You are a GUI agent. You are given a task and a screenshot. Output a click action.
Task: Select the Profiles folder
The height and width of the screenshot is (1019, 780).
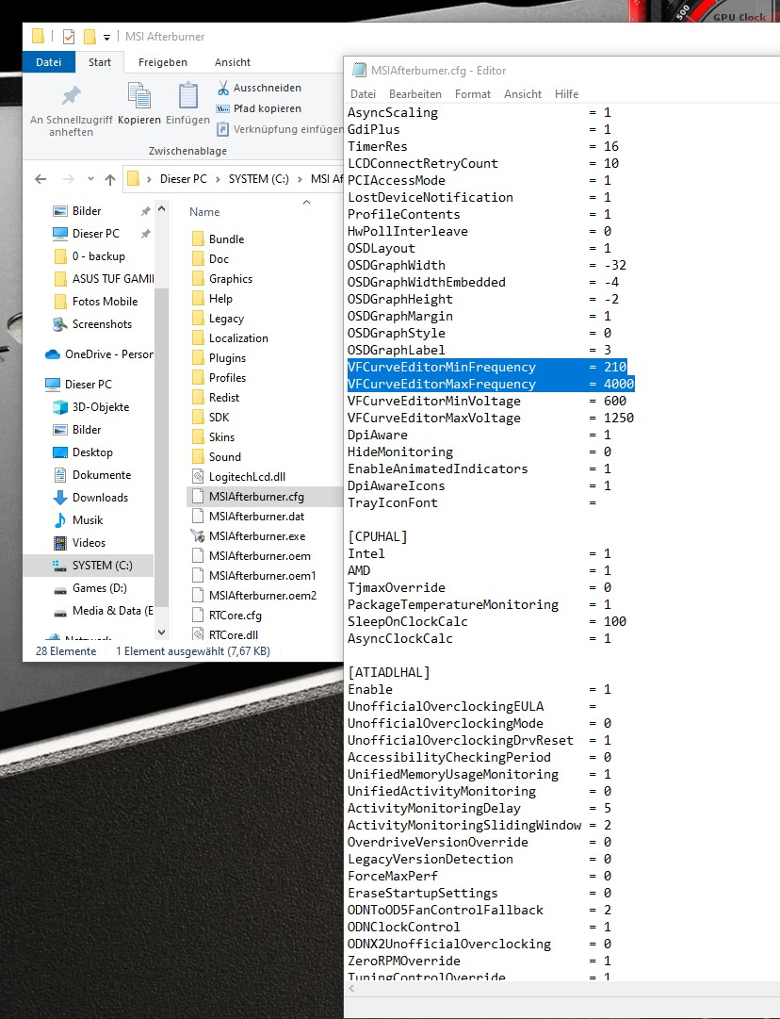(x=227, y=378)
